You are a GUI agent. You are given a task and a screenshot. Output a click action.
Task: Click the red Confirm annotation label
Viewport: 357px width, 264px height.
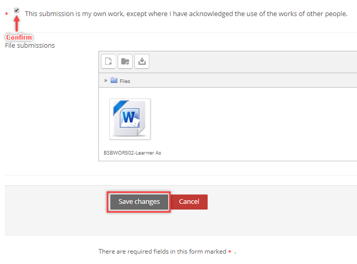click(19, 37)
